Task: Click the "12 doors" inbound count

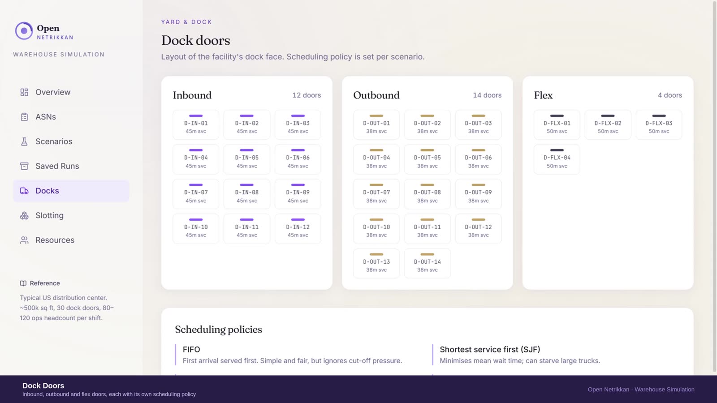Action: pyautogui.click(x=307, y=95)
